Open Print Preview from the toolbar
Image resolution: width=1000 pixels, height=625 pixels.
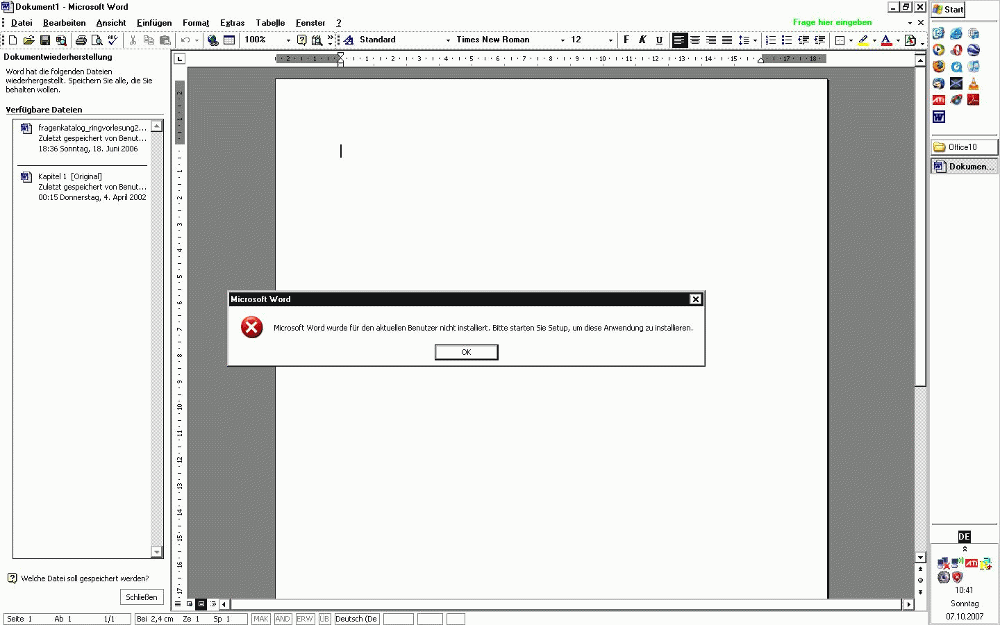97,40
